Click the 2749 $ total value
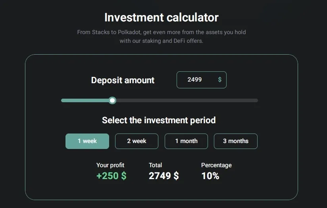This screenshot has height=208, width=327. [164, 176]
